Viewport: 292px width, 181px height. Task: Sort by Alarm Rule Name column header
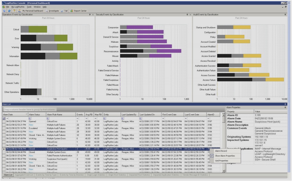[x=61, y=115]
